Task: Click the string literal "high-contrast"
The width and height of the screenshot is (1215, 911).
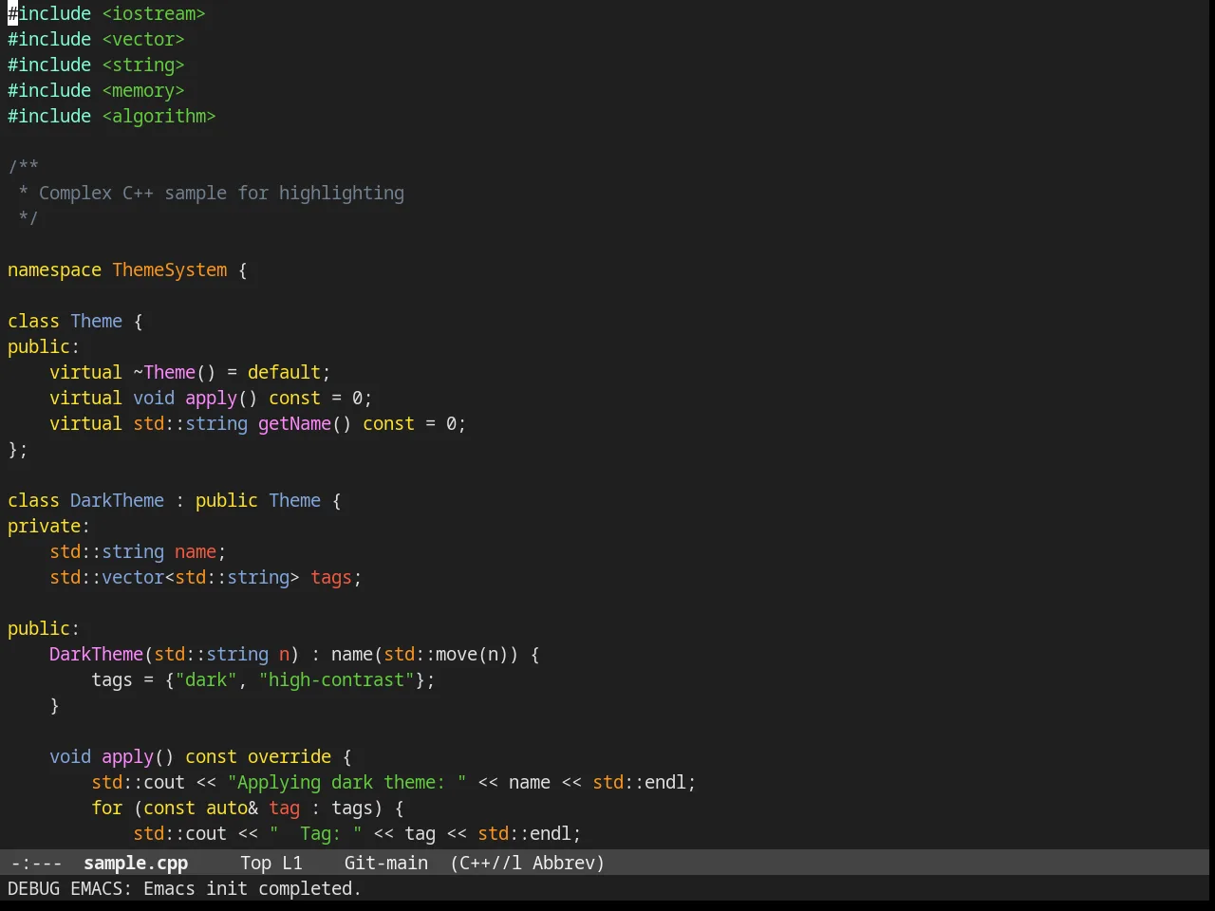Action: (x=336, y=679)
